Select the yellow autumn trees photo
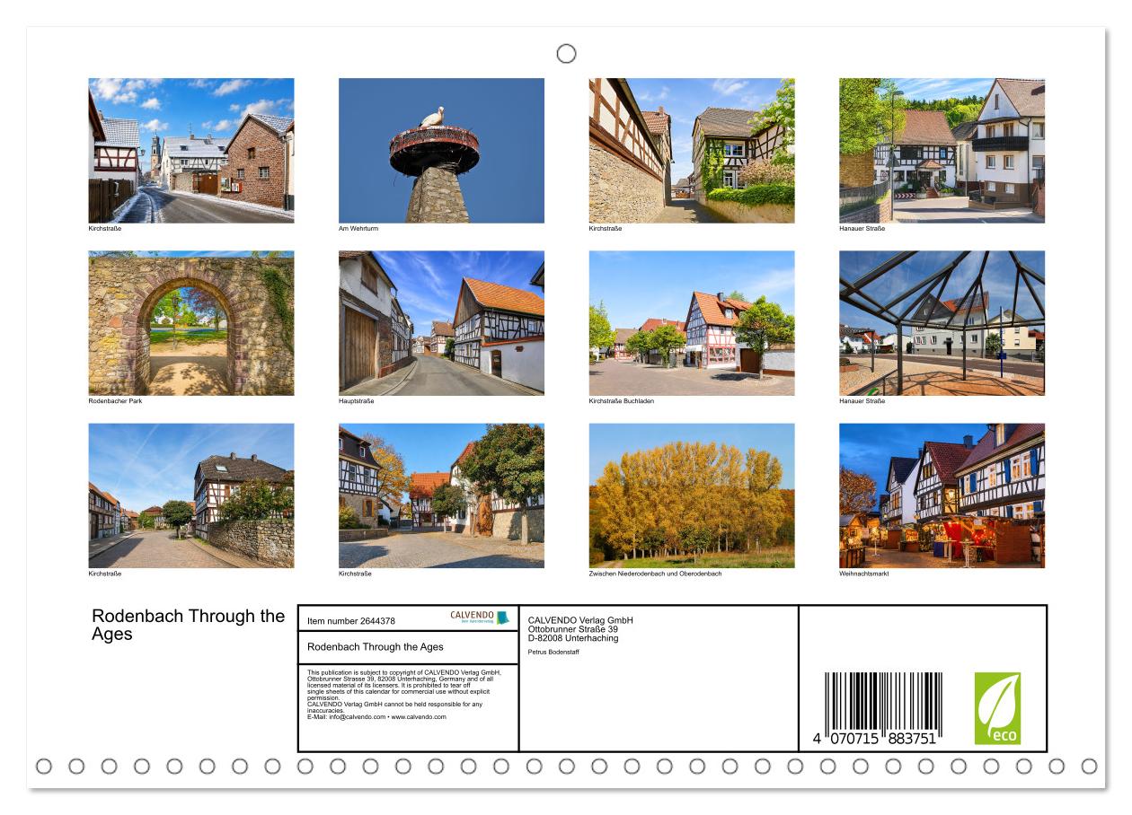The height and width of the screenshot is (815, 1132). (x=692, y=495)
